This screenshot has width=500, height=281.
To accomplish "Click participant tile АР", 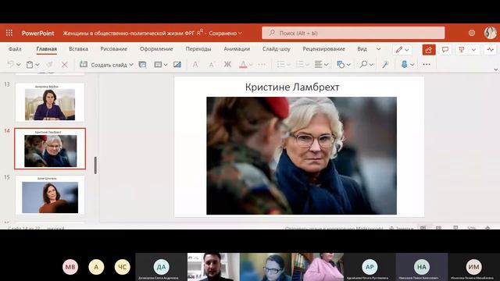I will 370,267.
